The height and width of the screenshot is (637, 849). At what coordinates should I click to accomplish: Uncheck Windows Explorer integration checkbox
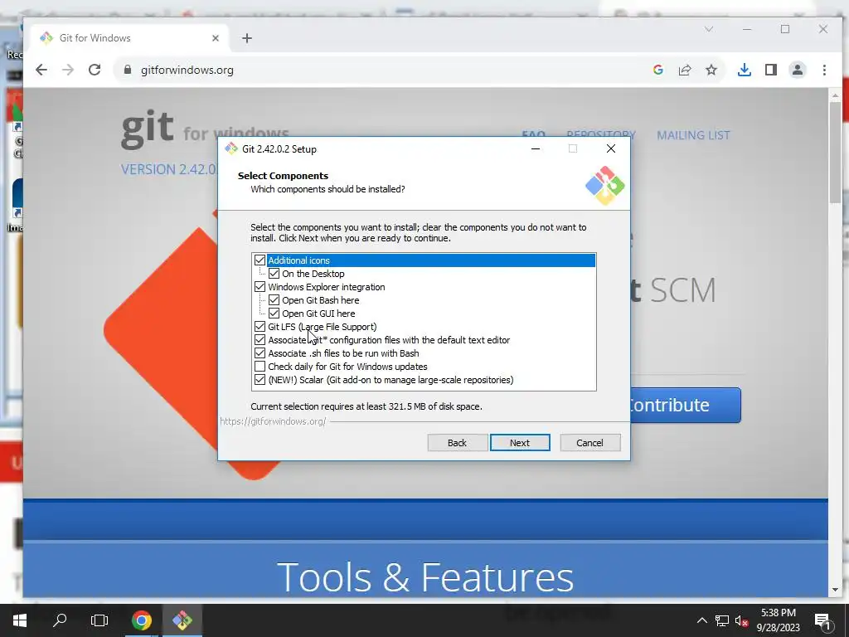(260, 287)
